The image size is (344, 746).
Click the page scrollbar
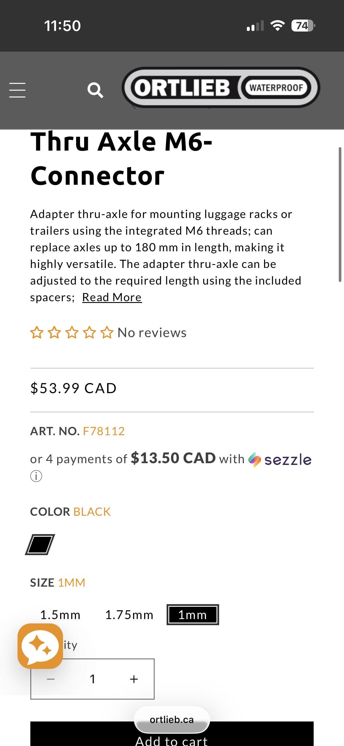(x=340, y=215)
